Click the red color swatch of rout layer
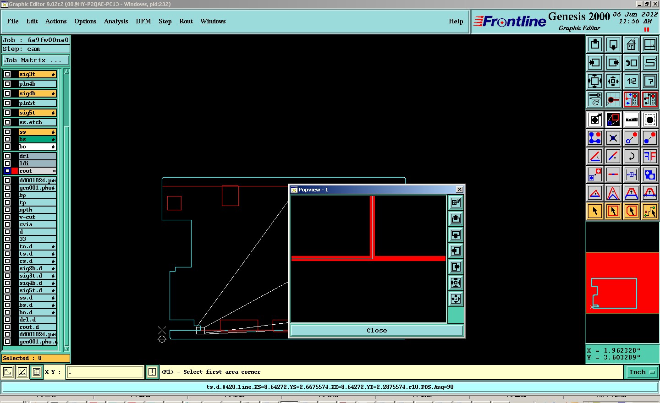660x403 pixels. (15, 171)
